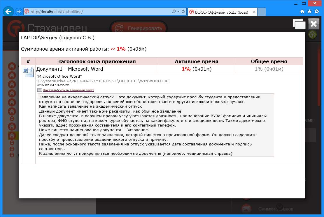Screen dimensions: 324x217
Task: Maximize the browser window
Action: point(304,3)
